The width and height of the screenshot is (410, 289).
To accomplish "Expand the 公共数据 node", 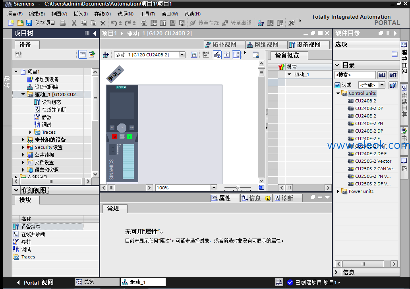I will (23, 155).
